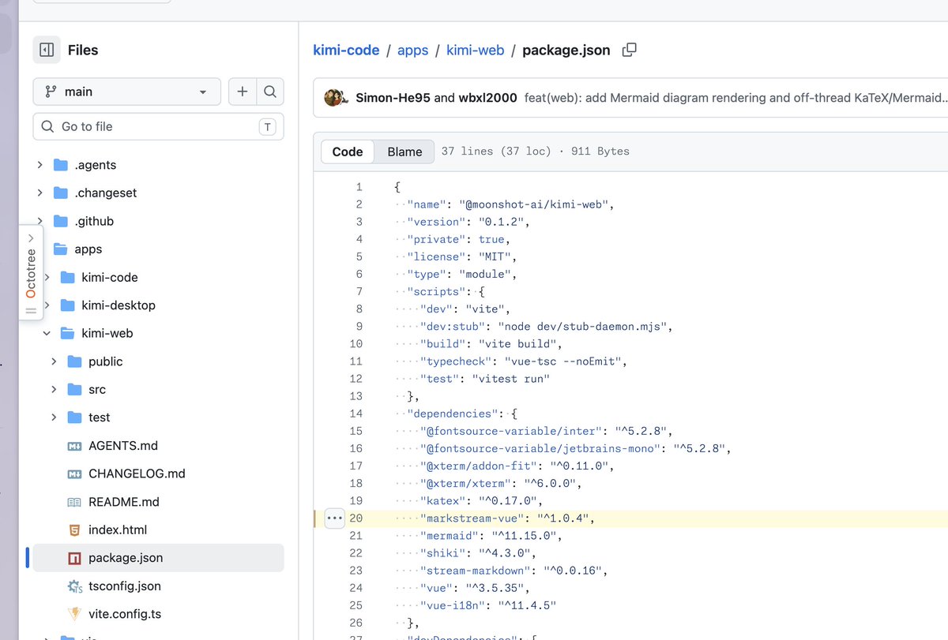Screen dimensions: 948x640
Task: Select the Code tab
Action: pyautogui.click(x=348, y=152)
